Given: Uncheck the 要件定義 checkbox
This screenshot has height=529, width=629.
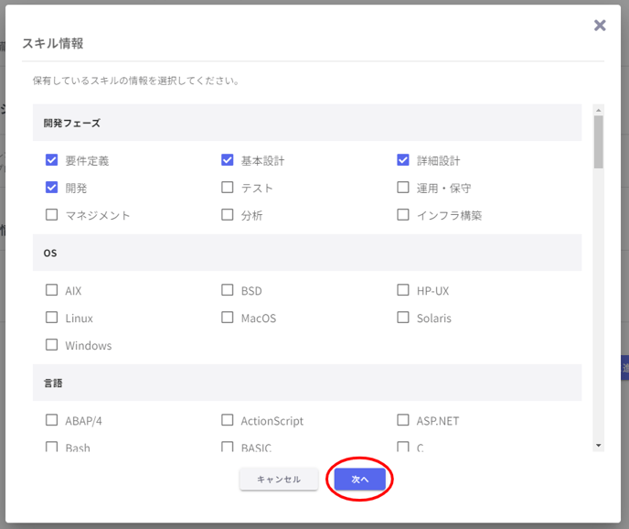Looking at the screenshot, I should point(52,160).
